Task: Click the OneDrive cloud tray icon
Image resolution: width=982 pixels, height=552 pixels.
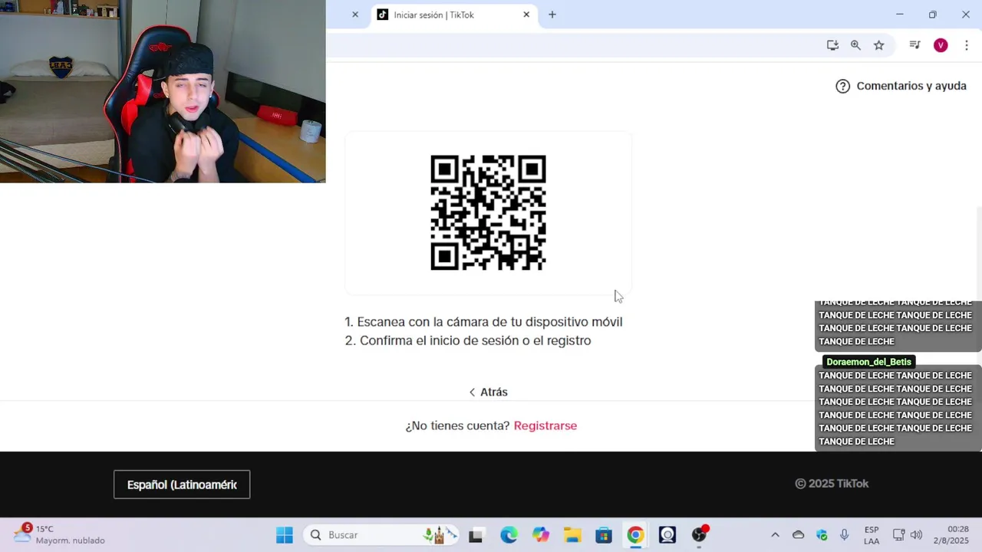Action: click(x=798, y=535)
